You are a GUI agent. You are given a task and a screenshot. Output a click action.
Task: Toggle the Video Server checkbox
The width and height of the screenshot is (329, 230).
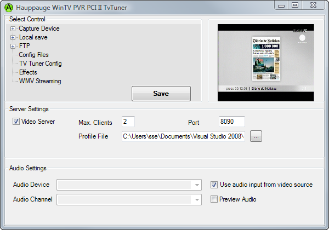16,122
